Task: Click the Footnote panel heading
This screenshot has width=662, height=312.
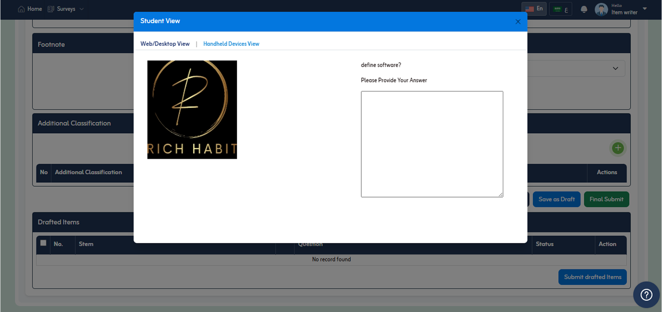Action: point(51,44)
